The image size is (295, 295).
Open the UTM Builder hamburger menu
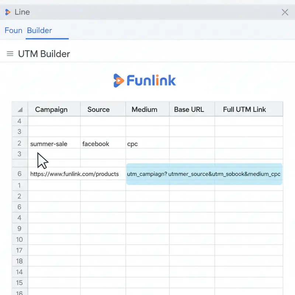tap(10, 53)
